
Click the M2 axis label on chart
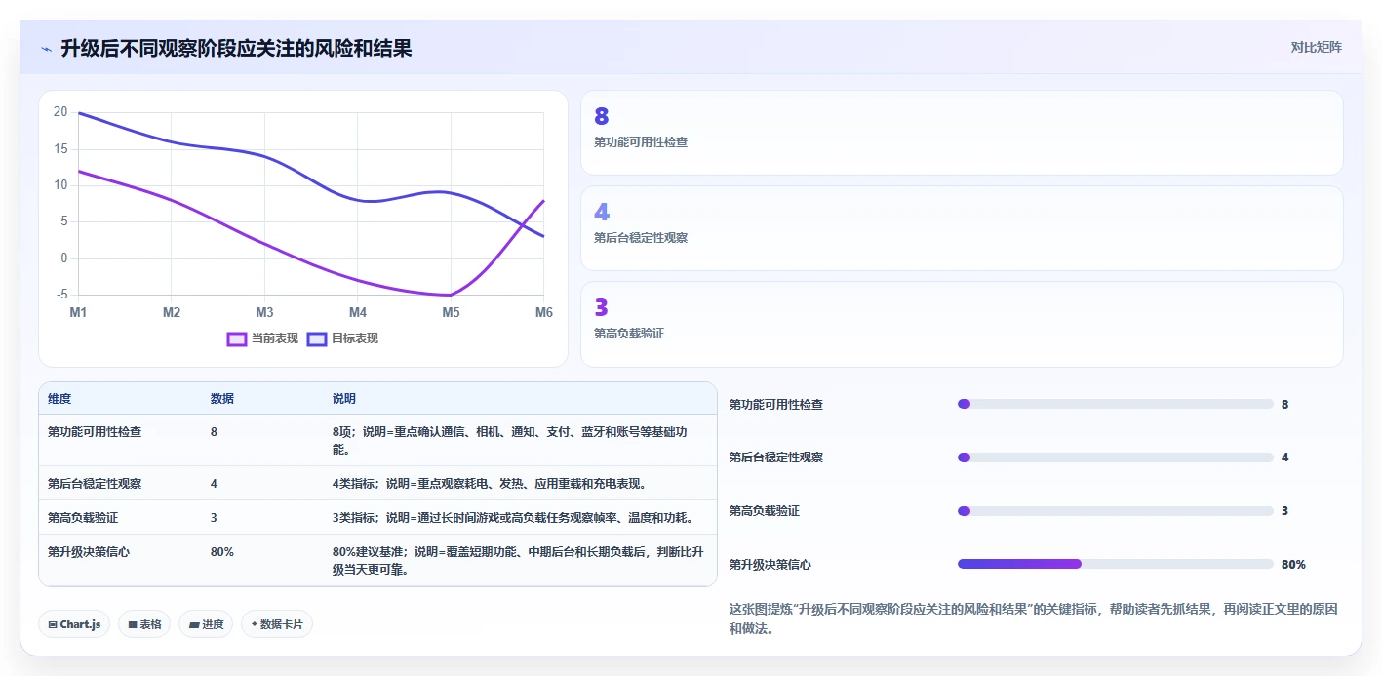click(172, 312)
